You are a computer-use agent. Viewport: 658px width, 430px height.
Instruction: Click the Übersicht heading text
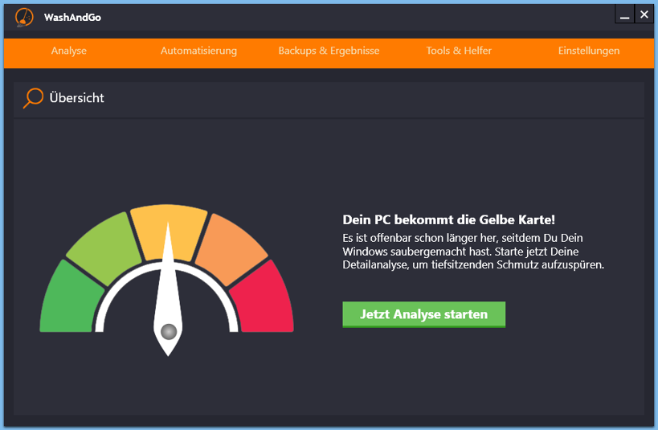77,98
